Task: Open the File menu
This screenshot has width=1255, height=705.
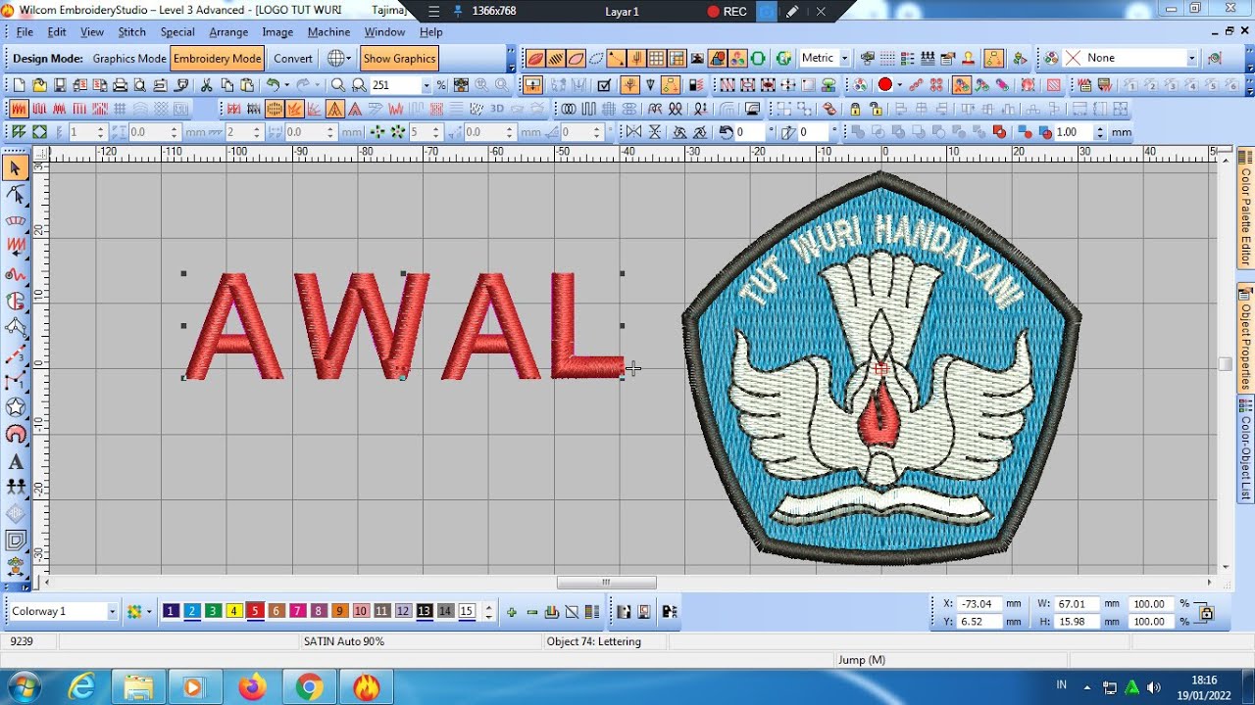Action: (x=25, y=32)
